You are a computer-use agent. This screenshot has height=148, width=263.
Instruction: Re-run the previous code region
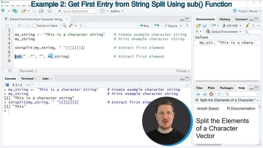157,25
